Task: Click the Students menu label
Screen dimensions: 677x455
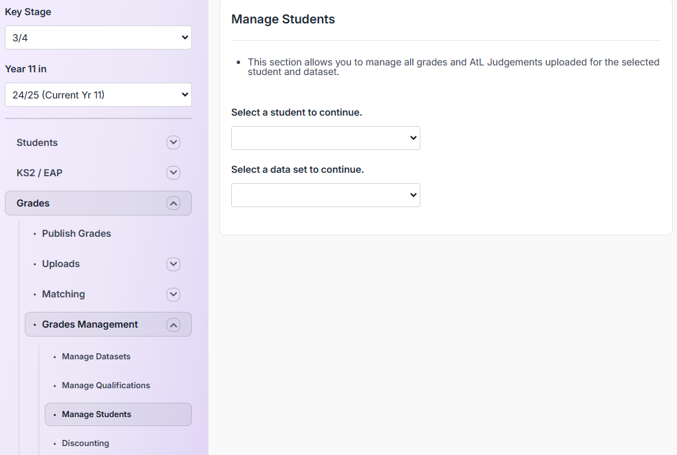Action: tap(37, 142)
